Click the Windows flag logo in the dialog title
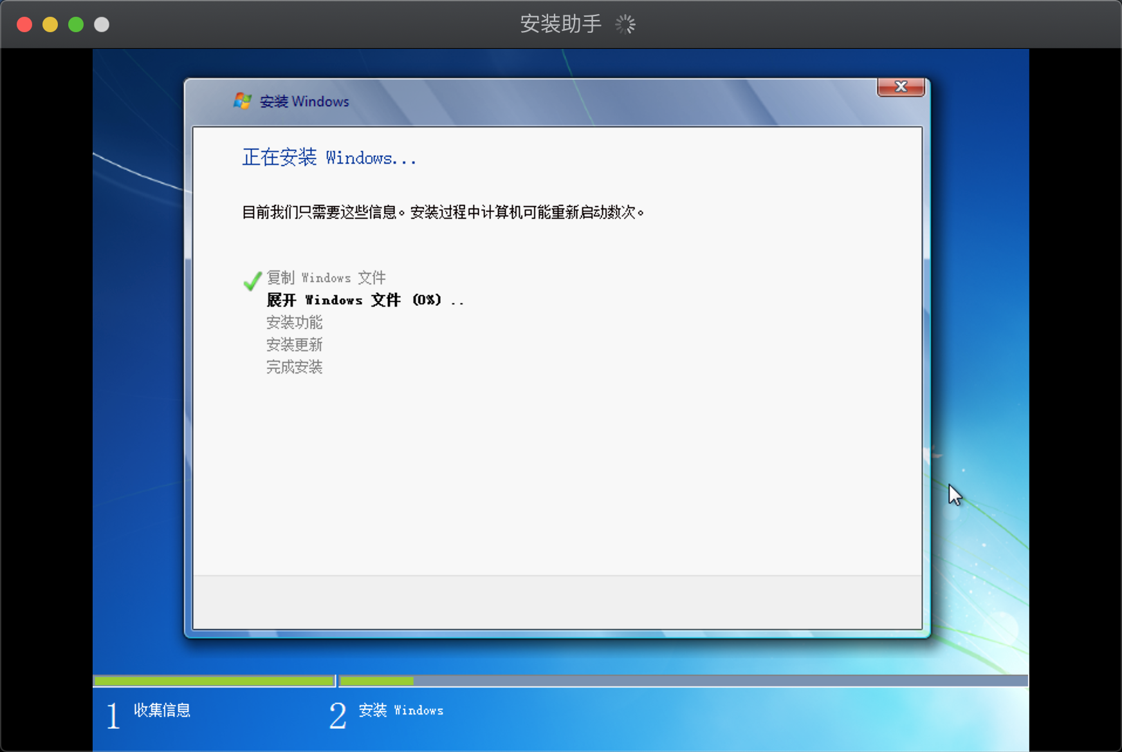The width and height of the screenshot is (1122, 752). coord(243,101)
